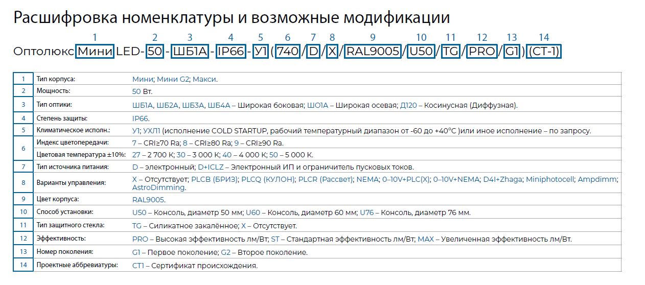
Task: Select "Макси" housing type in row 1
Action: 204,79
